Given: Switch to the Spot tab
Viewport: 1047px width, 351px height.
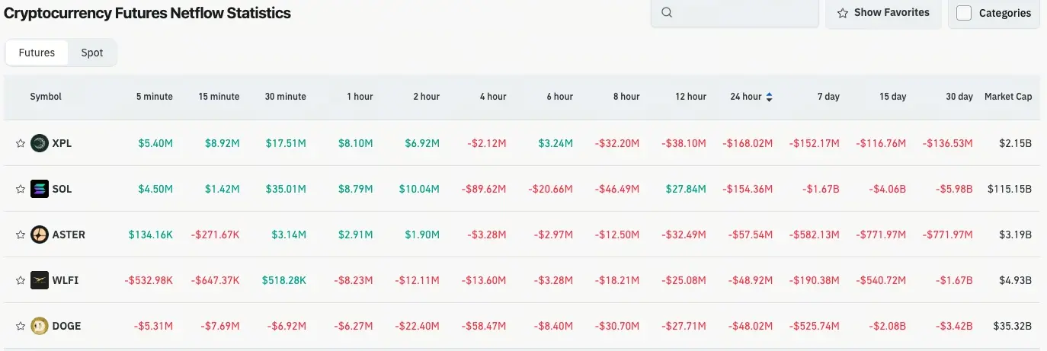Looking at the screenshot, I should click(x=92, y=53).
